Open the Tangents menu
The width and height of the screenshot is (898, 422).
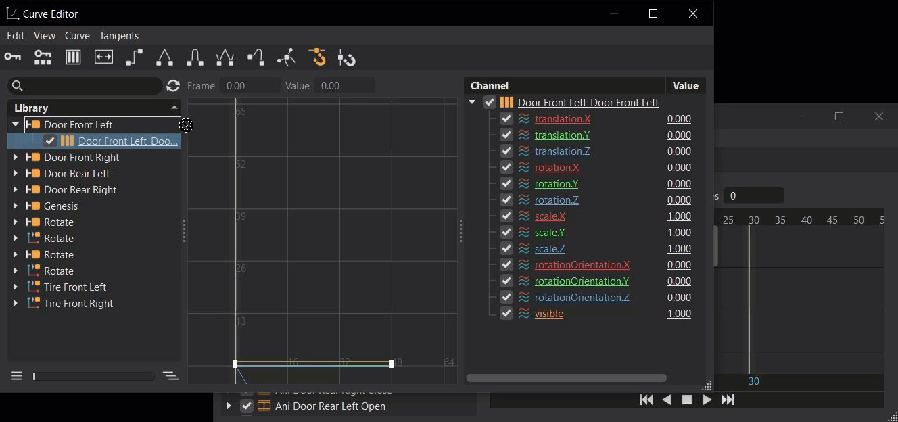pos(119,35)
